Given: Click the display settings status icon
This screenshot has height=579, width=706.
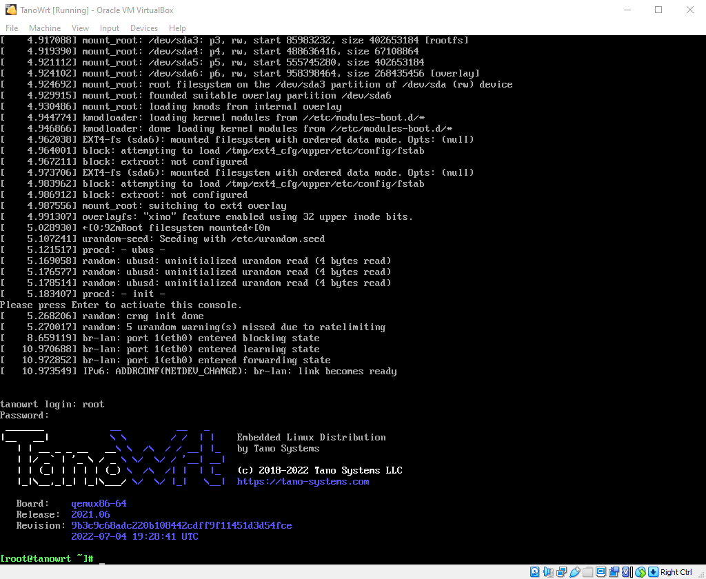Looking at the screenshot, I should [598, 571].
